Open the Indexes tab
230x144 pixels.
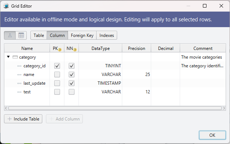pos(107,35)
